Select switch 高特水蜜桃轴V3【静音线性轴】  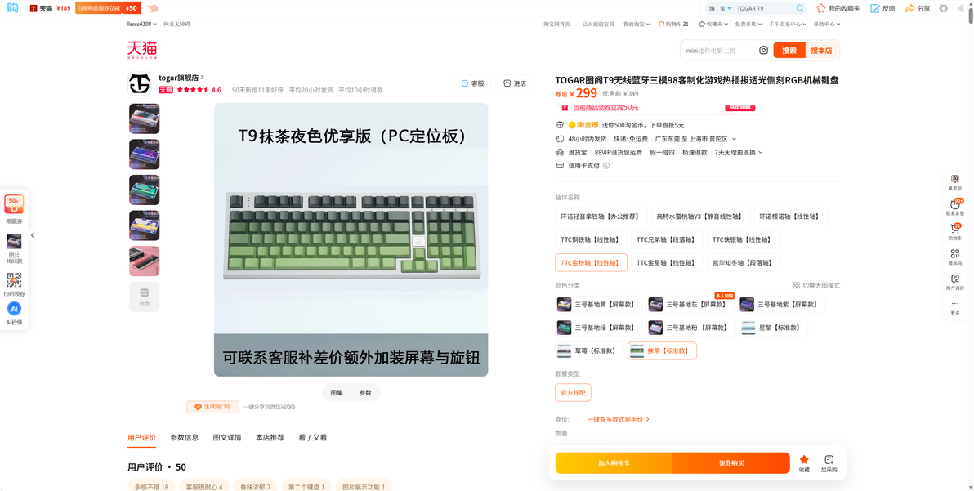700,216
